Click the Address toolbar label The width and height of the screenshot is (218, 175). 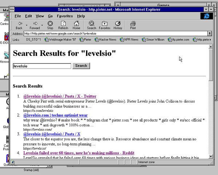[x=17, y=34]
